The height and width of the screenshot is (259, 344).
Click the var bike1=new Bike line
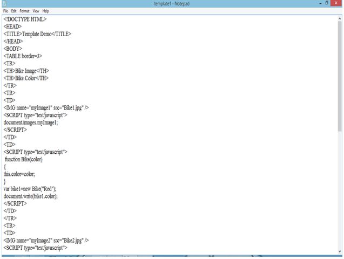point(30,189)
